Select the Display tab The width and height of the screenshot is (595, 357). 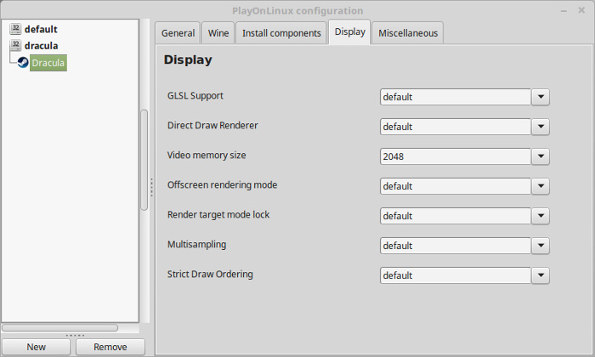pyautogui.click(x=349, y=32)
